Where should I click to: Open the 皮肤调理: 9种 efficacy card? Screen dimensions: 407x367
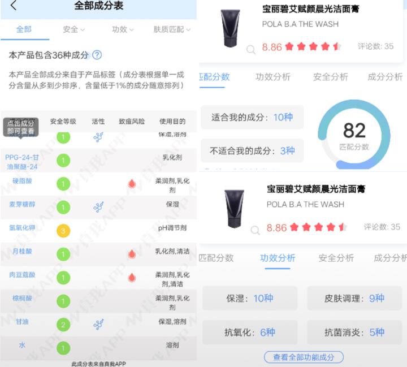click(354, 298)
